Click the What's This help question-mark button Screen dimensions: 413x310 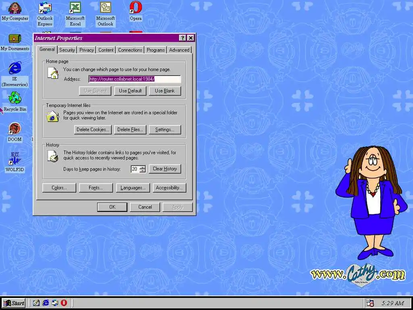(182, 38)
